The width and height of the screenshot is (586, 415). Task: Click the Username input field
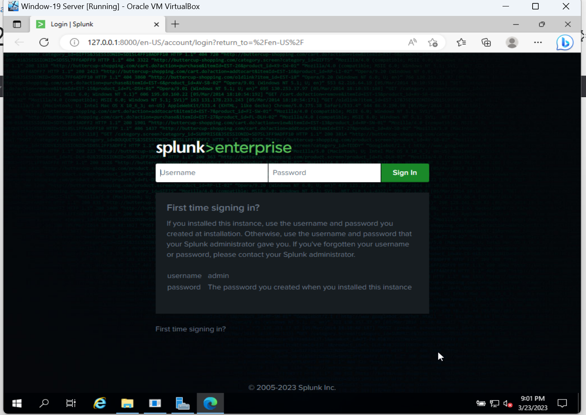[x=212, y=173]
